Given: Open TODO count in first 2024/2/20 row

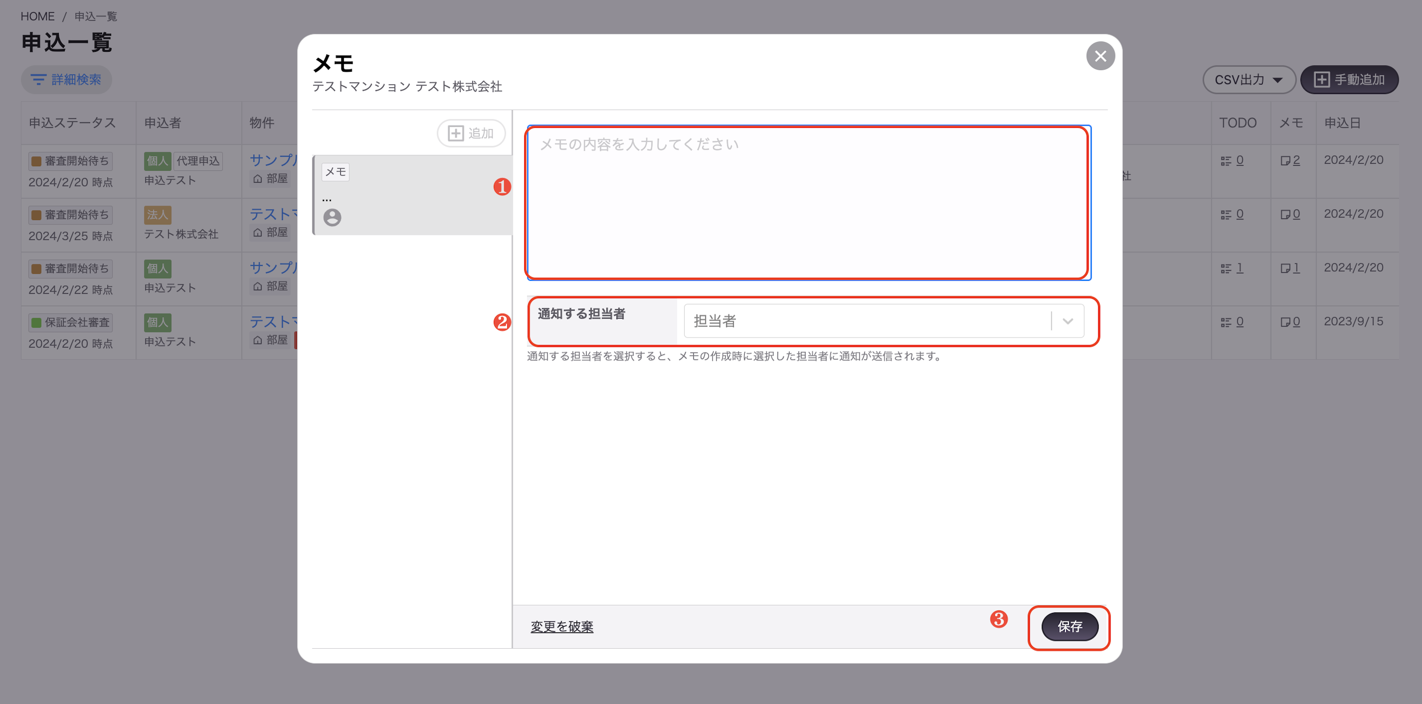Looking at the screenshot, I should click(x=1239, y=160).
